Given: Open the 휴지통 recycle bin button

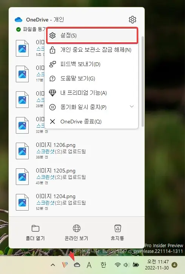Looking at the screenshot, I should pyautogui.click(x=117, y=232).
